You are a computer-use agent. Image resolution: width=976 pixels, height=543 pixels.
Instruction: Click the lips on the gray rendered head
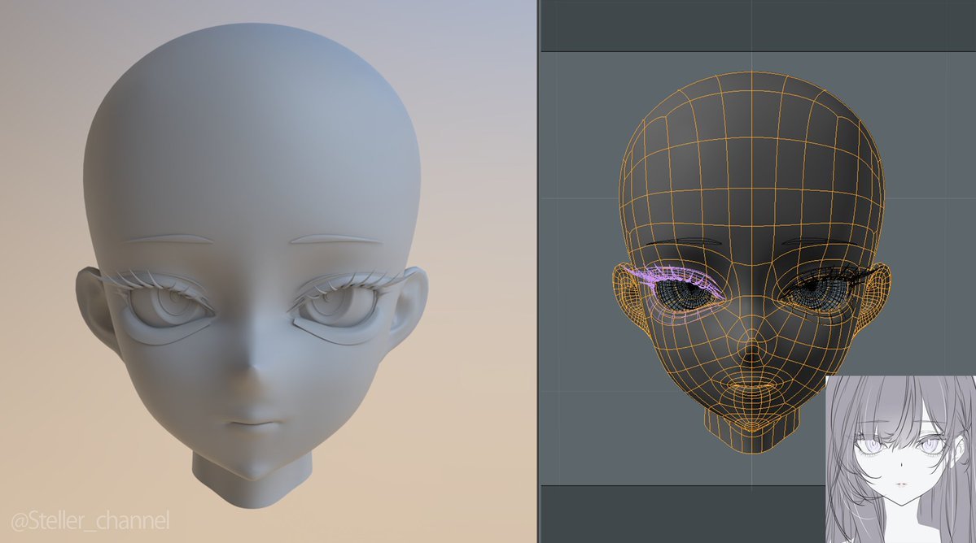click(x=252, y=424)
